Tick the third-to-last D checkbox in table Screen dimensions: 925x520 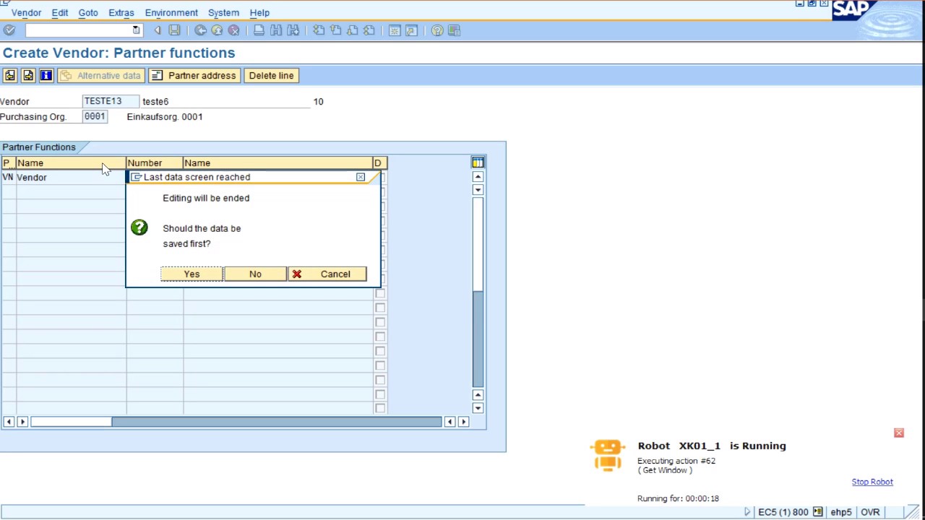[380, 380]
